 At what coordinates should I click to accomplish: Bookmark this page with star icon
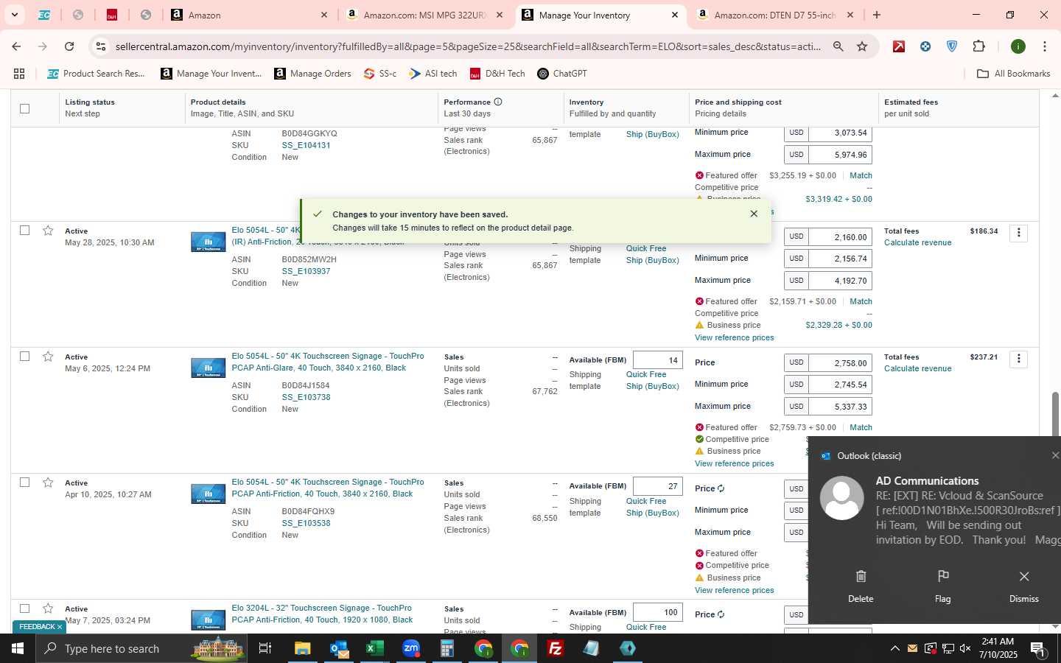862,46
